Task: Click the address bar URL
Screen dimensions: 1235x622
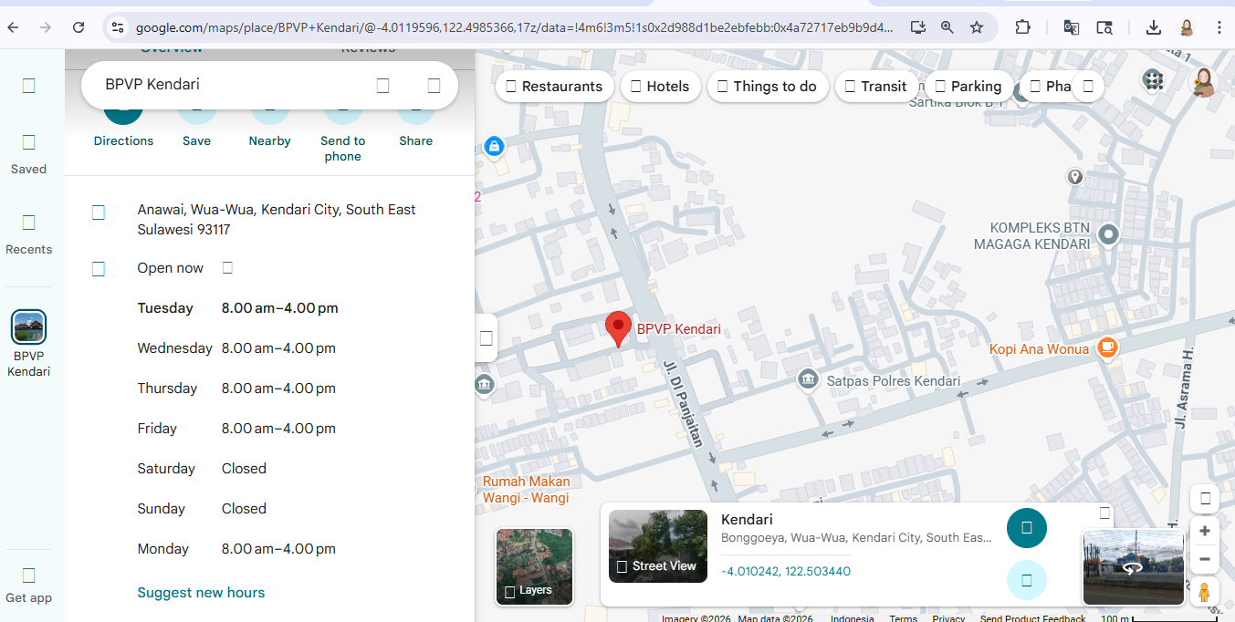Action: tap(516, 27)
